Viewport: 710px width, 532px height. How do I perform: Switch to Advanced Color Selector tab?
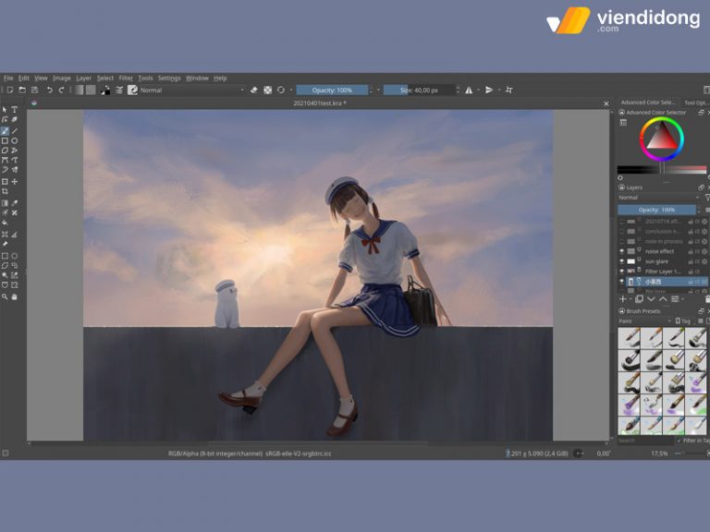pos(647,103)
